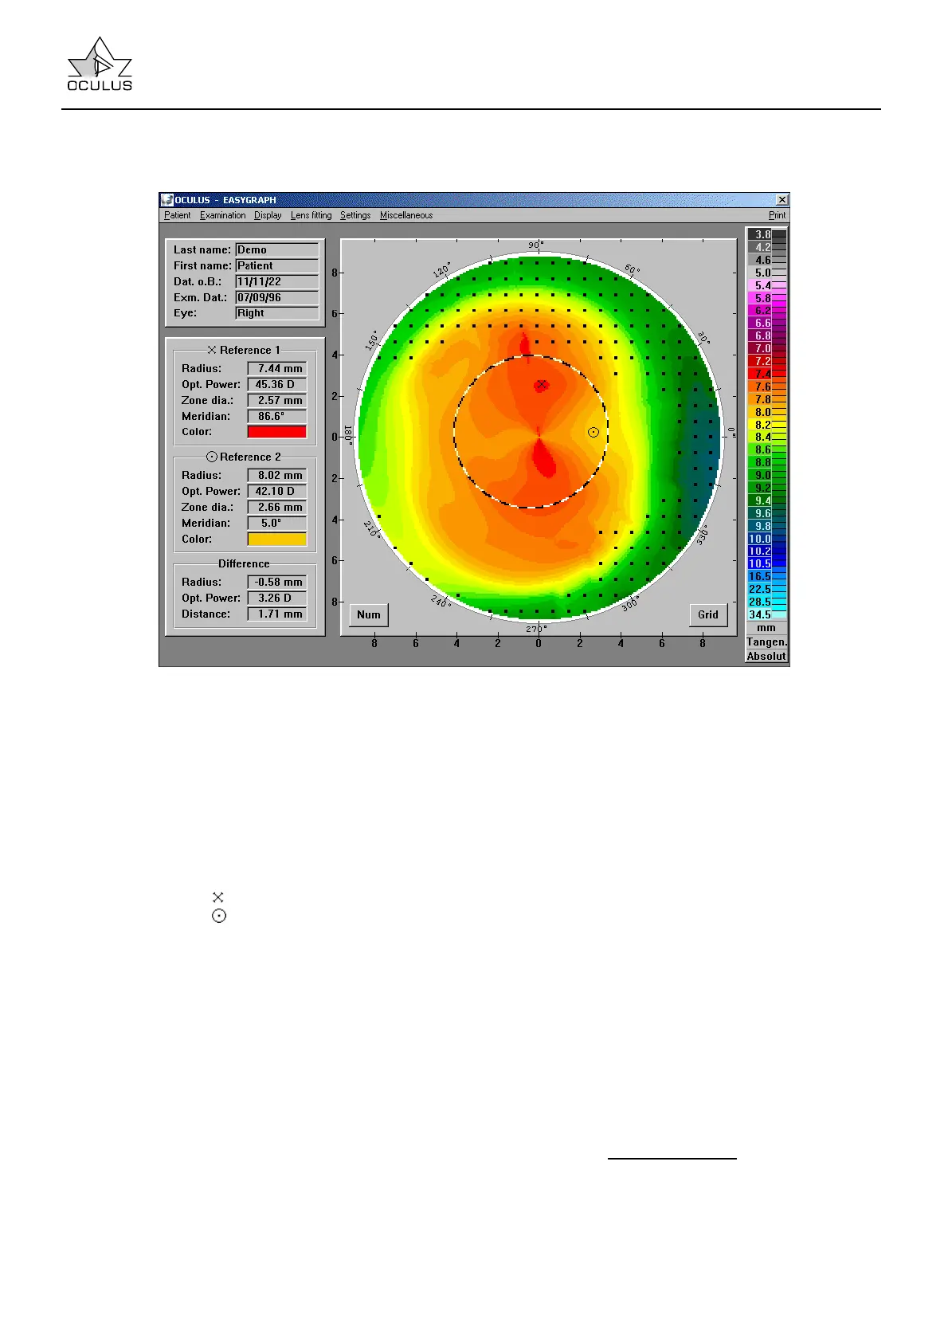Open the Miscellaneous menu
The width and height of the screenshot is (948, 1342).
point(406,215)
